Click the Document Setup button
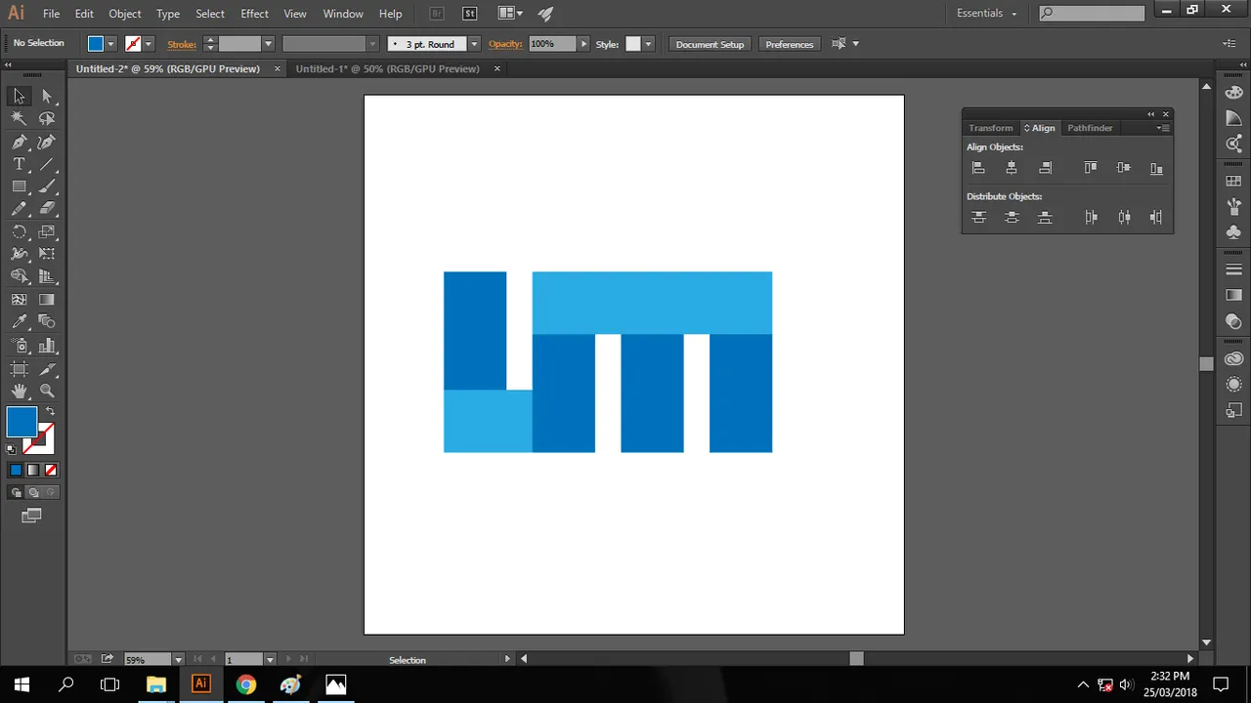 coord(710,44)
